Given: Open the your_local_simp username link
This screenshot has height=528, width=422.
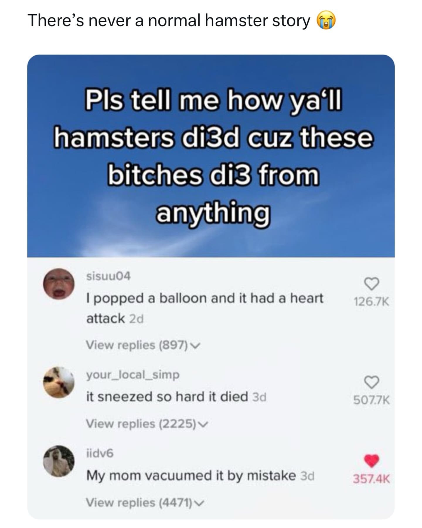Looking at the screenshot, I should pyautogui.click(x=133, y=375).
